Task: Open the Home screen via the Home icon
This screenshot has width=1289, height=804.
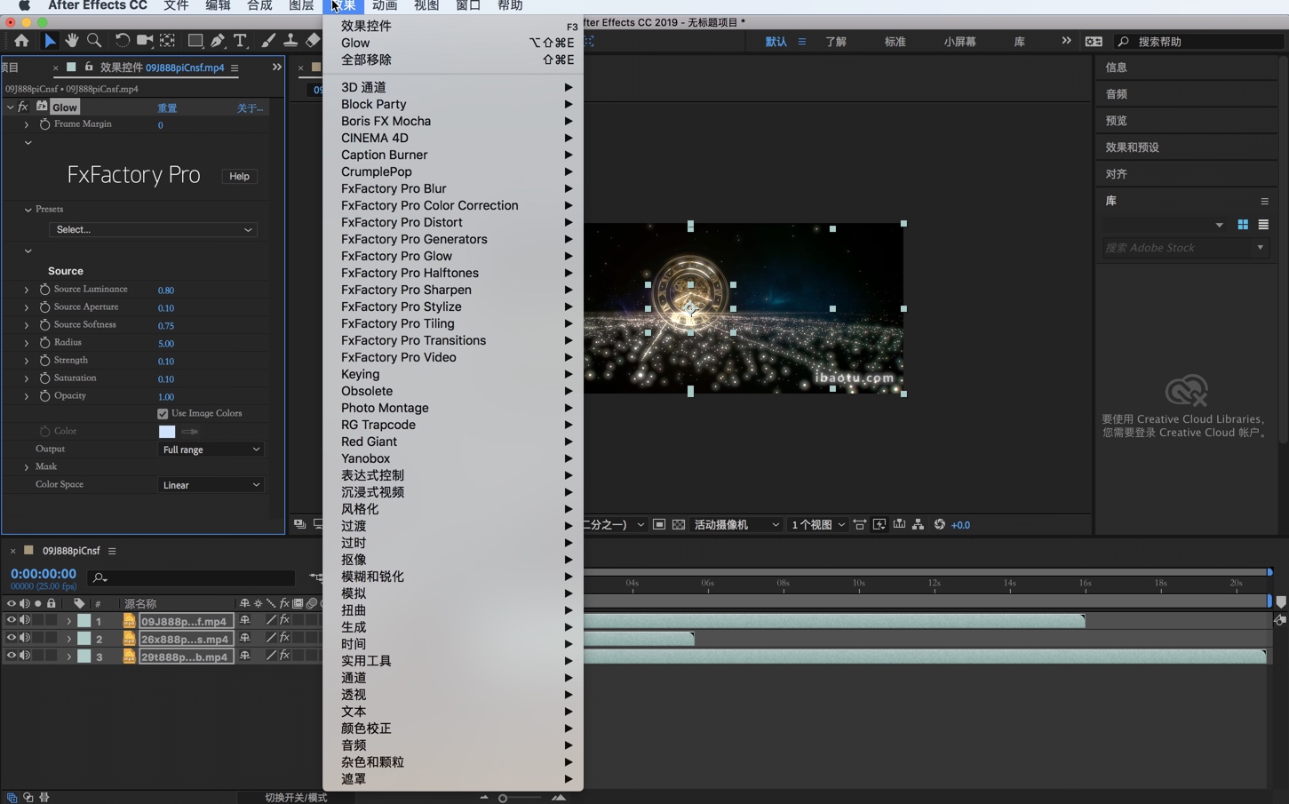Action: (21, 41)
